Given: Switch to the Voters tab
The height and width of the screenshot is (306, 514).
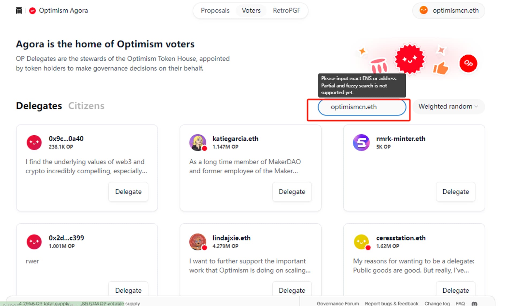Looking at the screenshot, I should coord(251,10).
